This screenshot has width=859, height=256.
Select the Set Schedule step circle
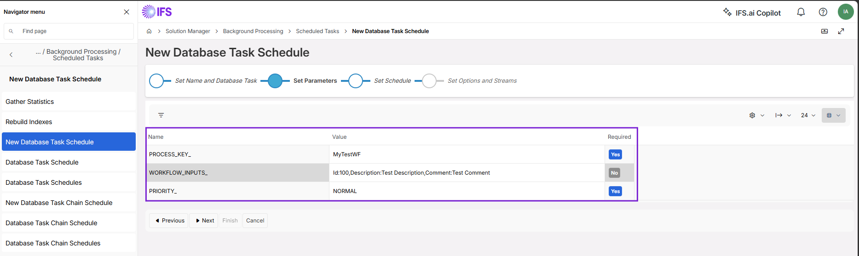point(356,81)
